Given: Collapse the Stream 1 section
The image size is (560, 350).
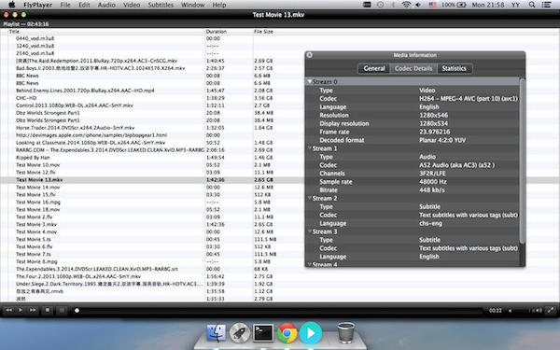Looking at the screenshot, I should pos(310,148).
